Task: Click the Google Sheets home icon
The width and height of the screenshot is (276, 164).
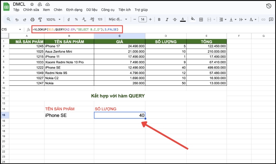Action: tap(6, 7)
